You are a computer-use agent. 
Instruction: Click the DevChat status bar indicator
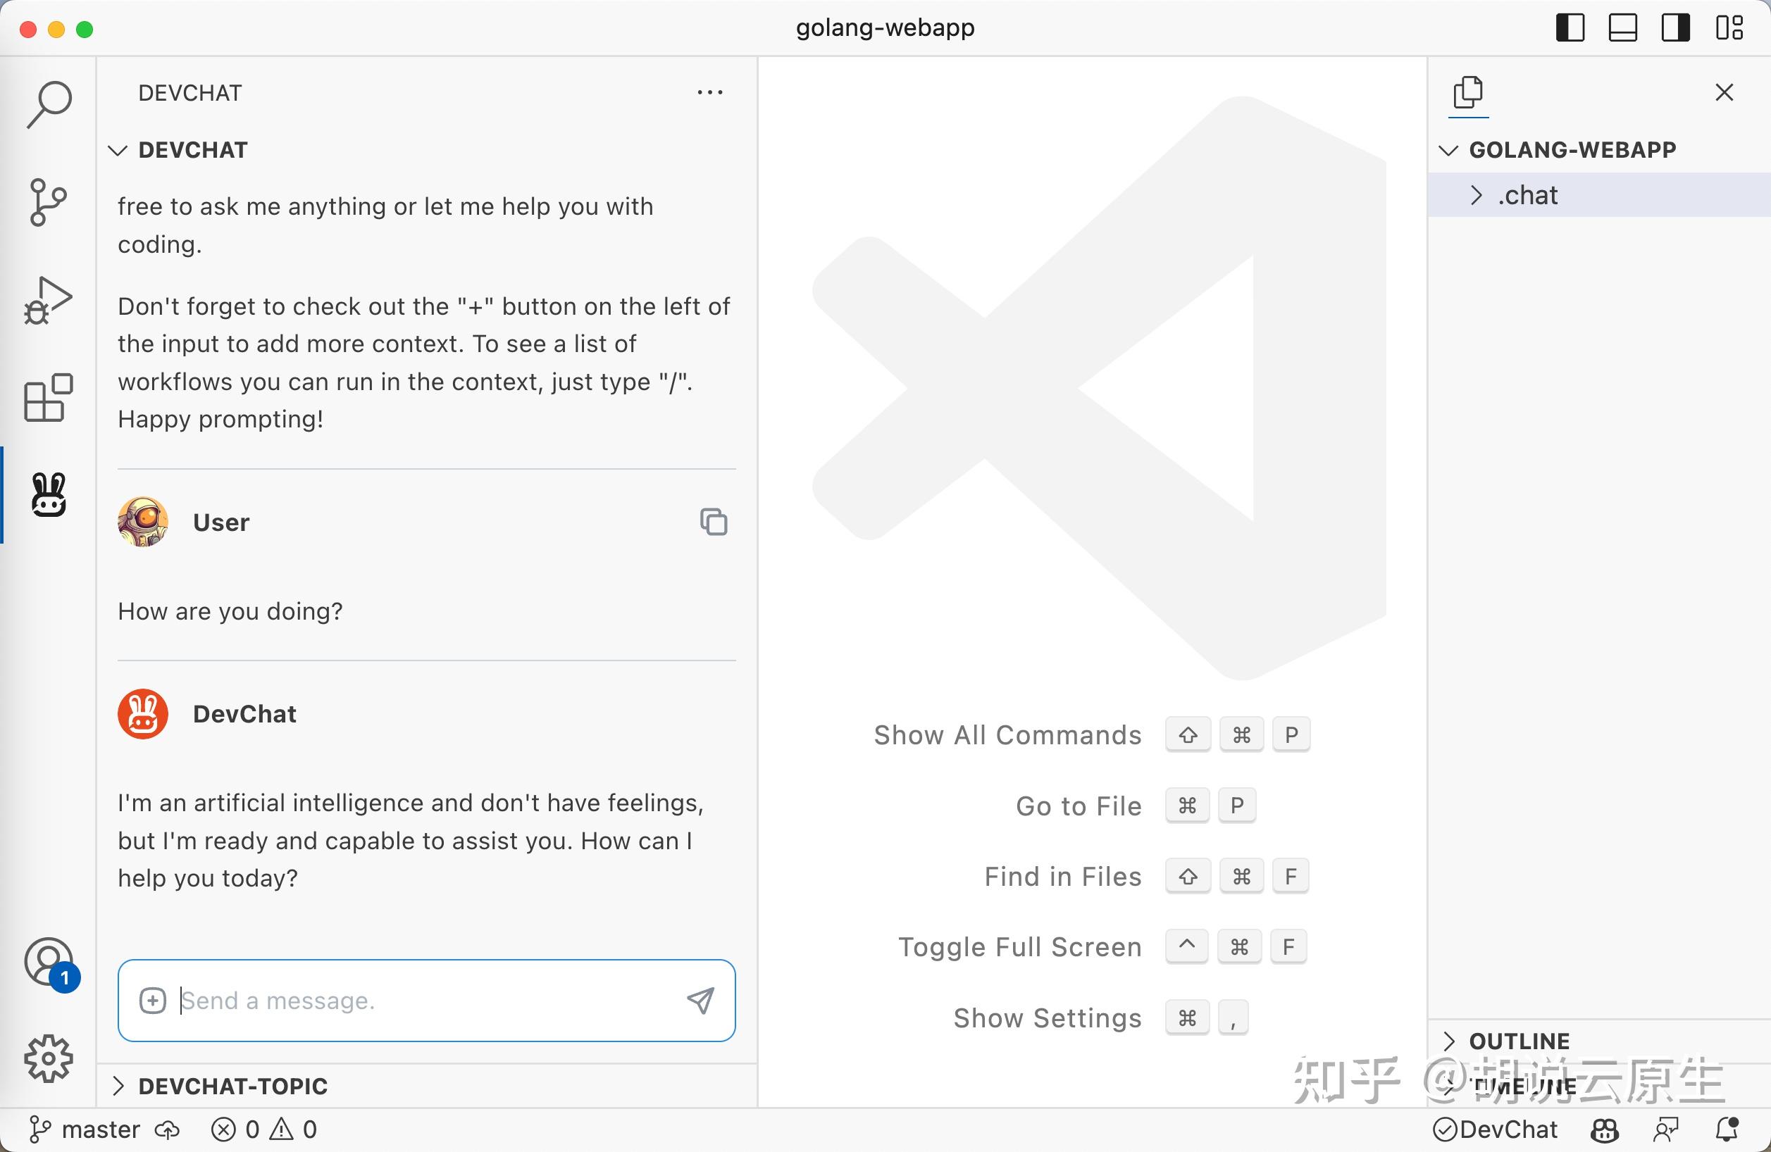pos(1495,1129)
